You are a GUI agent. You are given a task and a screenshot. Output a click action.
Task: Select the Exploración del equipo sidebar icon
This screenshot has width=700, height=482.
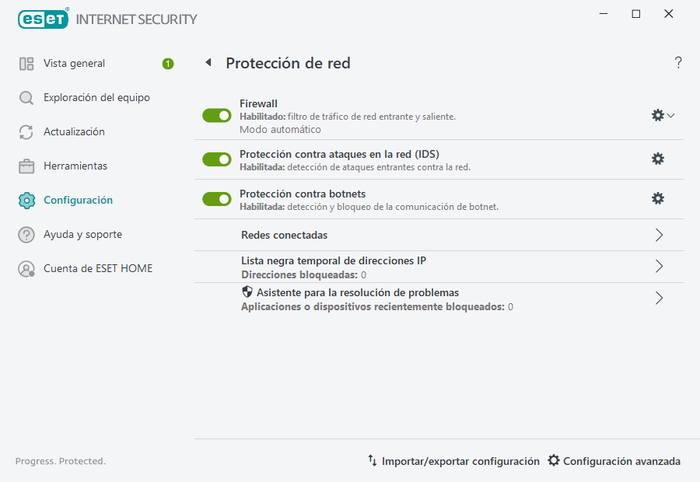tap(24, 97)
